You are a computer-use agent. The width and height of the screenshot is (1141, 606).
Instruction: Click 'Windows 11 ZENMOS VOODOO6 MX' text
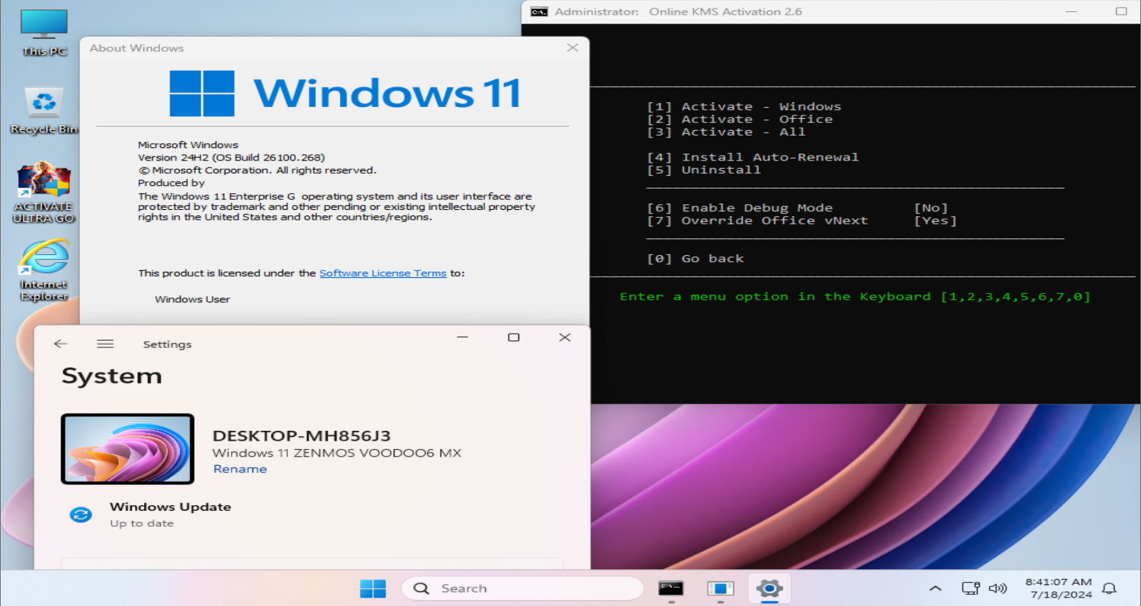pos(337,453)
